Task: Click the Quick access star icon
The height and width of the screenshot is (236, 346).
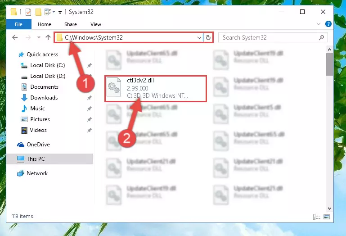Action: [x=21, y=54]
